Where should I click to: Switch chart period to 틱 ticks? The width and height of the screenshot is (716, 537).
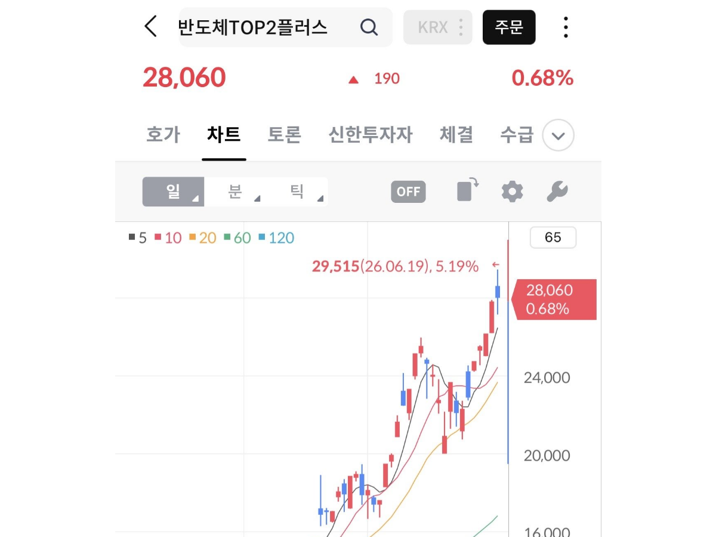297,192
